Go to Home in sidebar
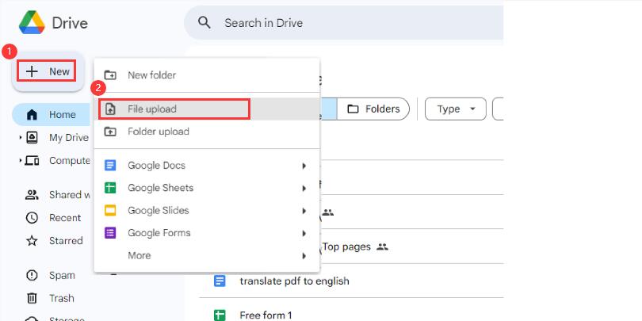642x321 pixels. [x=52, y=115]
